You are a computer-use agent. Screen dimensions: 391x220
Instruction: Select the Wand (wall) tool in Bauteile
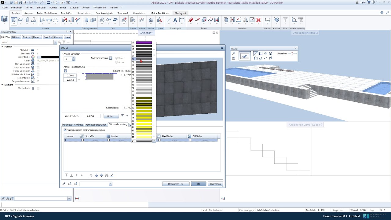[x=14, y=20]
